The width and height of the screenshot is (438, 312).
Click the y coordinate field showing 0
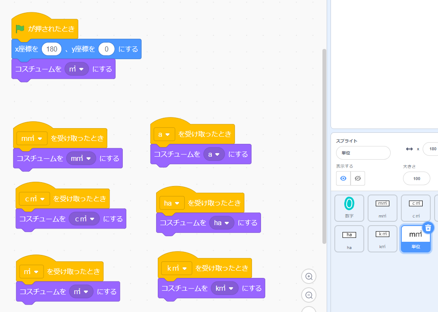tap(106, 49)
